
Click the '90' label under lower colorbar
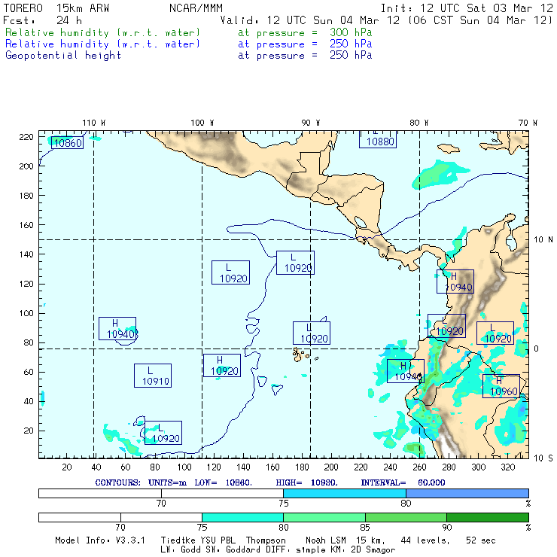447,527
